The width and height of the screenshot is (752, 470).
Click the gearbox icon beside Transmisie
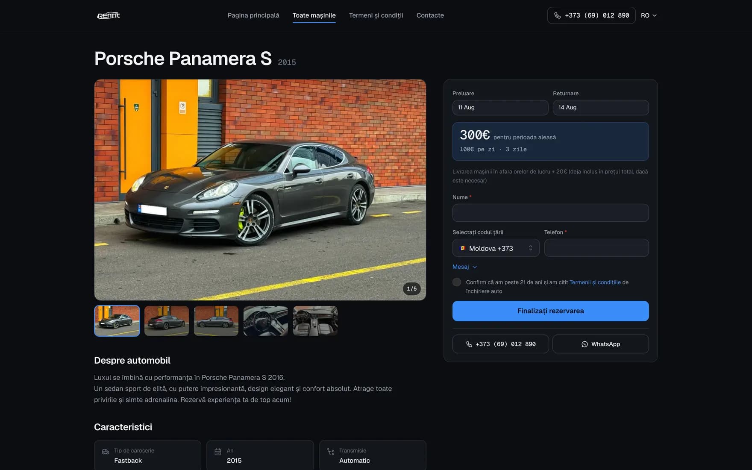coord(331,452)
